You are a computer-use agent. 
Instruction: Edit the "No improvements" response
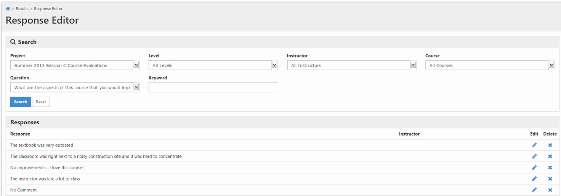pos(534,168)
